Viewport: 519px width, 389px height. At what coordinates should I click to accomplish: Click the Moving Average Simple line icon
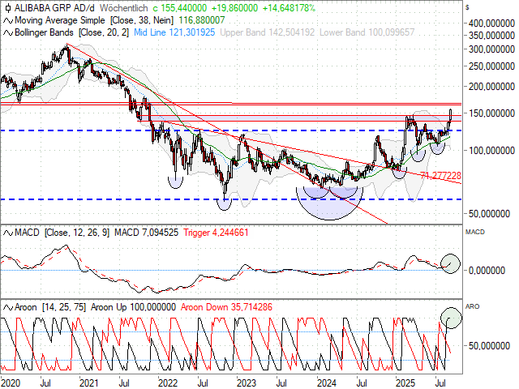click(8, 21)
